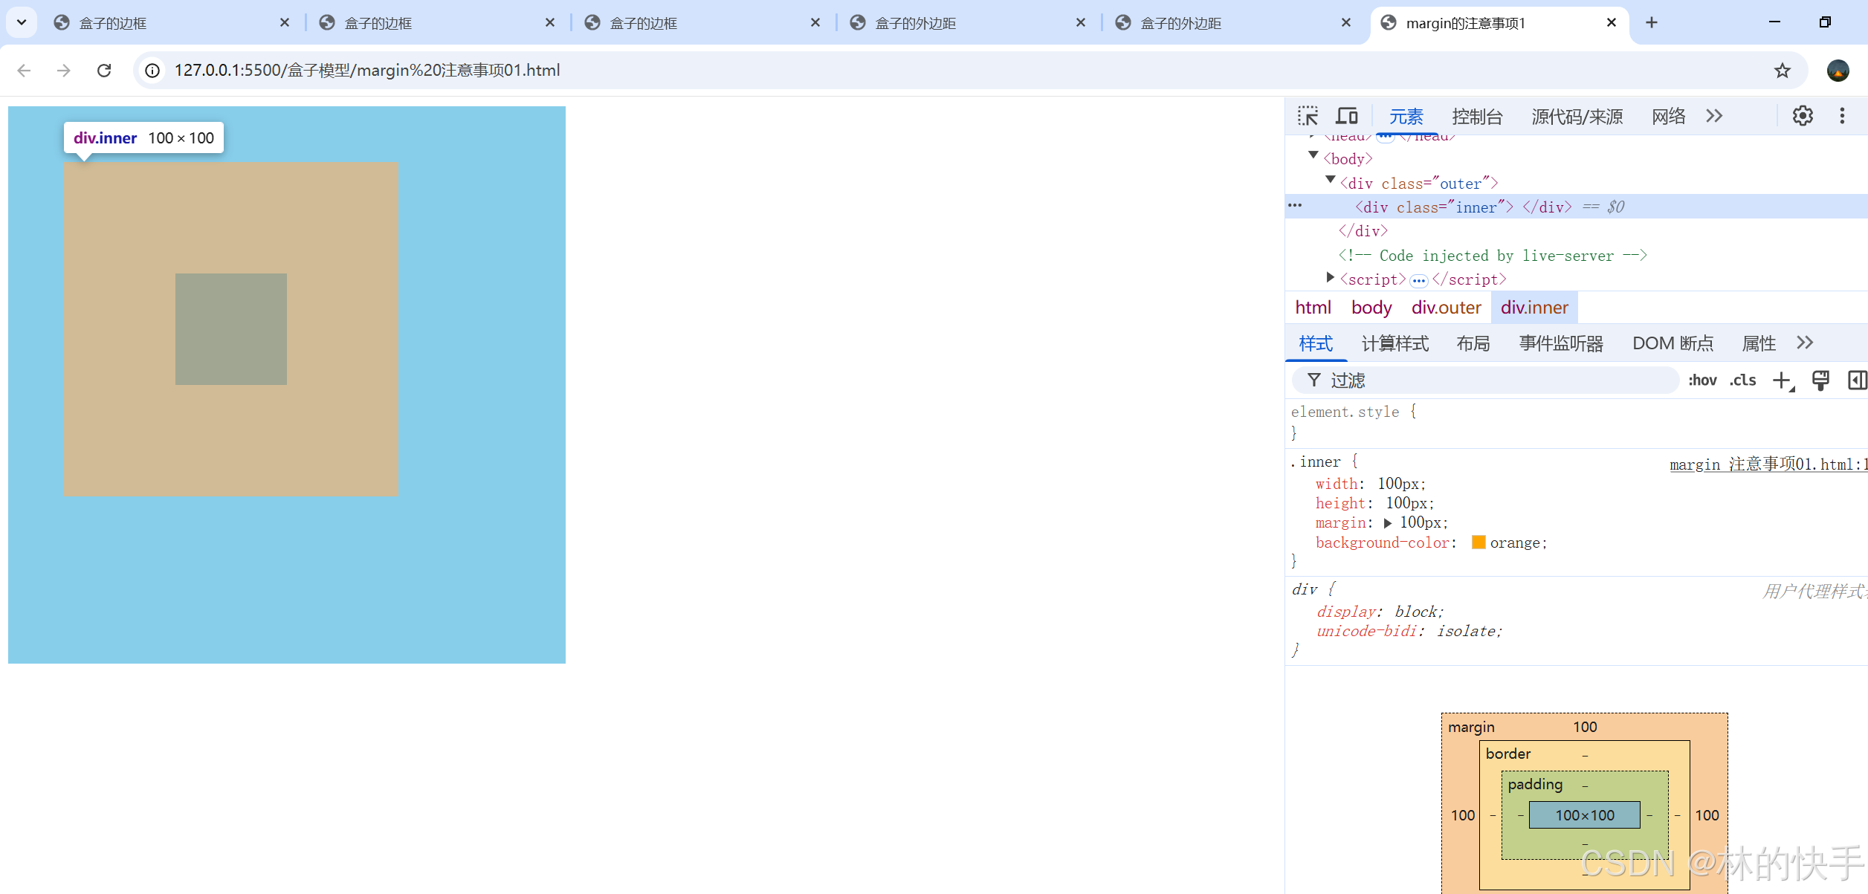
Task: Open DevTools three-dot customize menu
Action: pyautogui.click(x=1842, y=116)
